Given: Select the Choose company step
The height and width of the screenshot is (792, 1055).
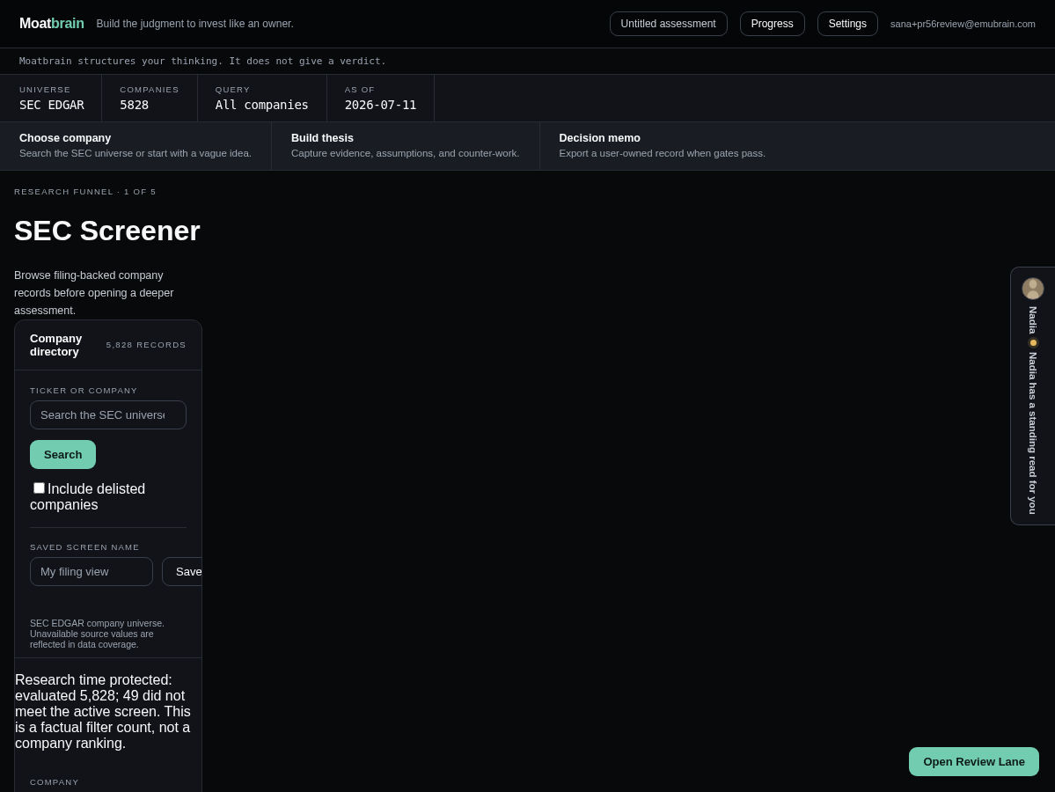Looking at the screenshot, I should click(x=136, y=145).
